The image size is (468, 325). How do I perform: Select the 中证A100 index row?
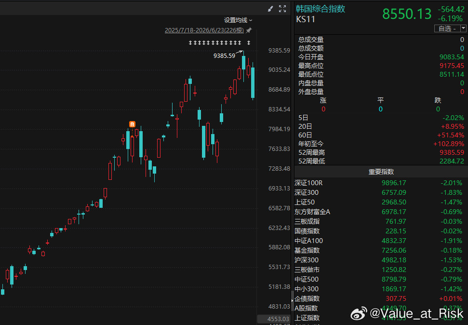pos(381,241)
